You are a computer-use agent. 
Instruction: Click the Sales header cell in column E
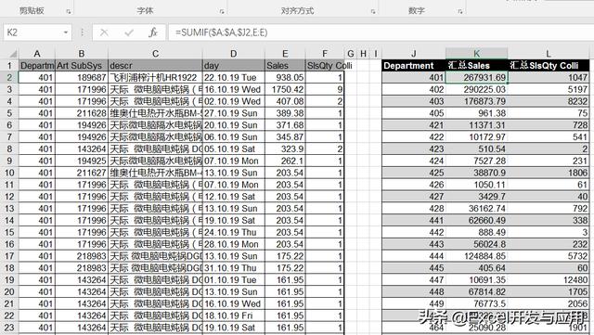(x=285, y=66)
